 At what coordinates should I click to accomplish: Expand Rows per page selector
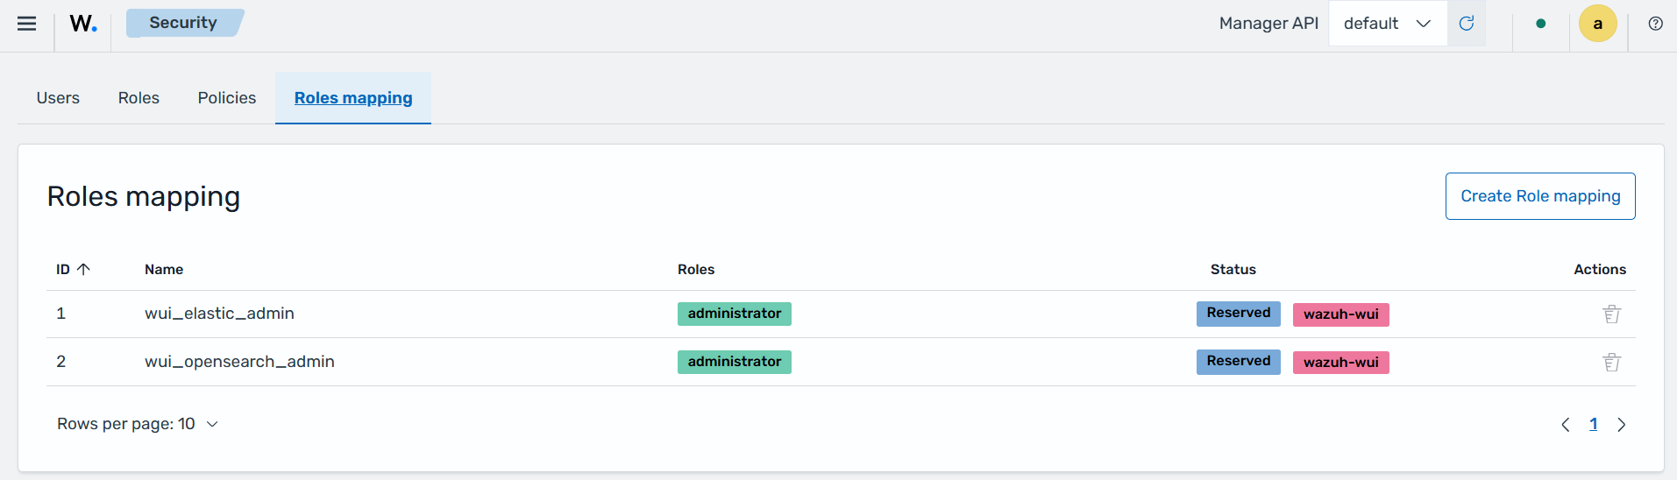(138, 424)
